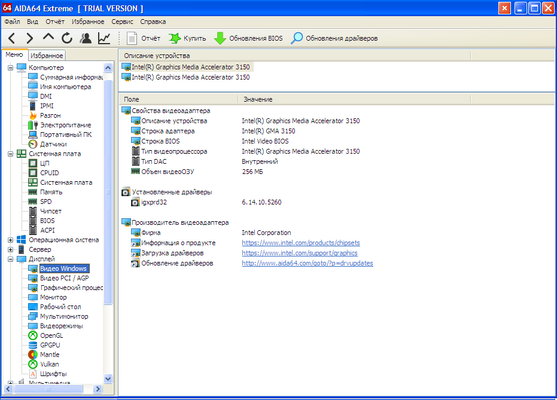Viewport: 557px width, 400px height.
Task: Go back with the left arrow toolbar icon
Action: click(12, 38)
